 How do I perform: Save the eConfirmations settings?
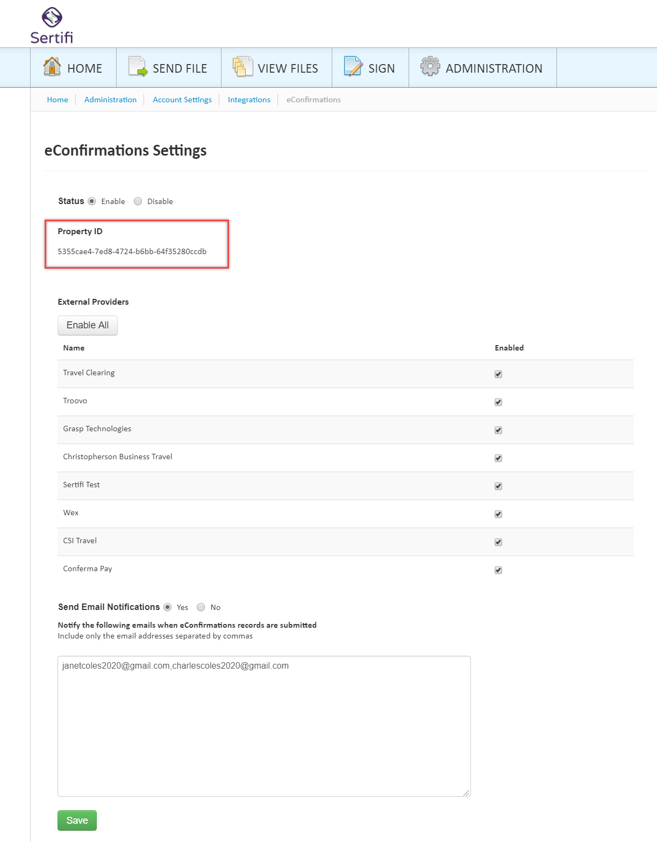pos(77,820)
